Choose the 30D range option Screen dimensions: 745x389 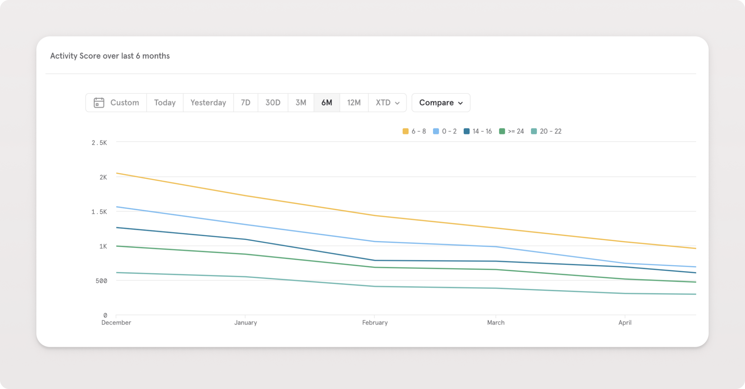[x=273, y=103]
